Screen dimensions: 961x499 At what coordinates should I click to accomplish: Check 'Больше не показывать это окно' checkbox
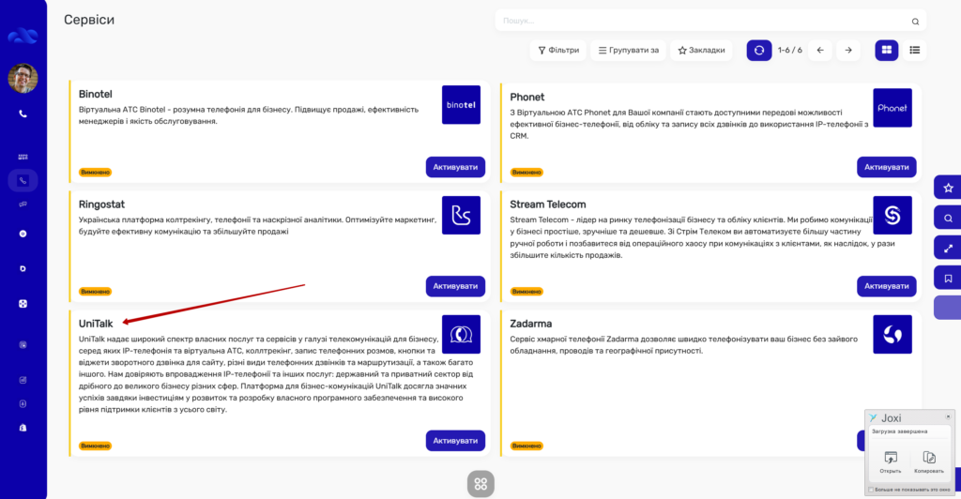872,489
